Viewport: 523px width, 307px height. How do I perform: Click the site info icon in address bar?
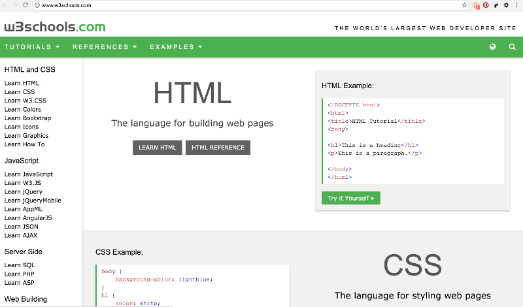tap(37, 5)
